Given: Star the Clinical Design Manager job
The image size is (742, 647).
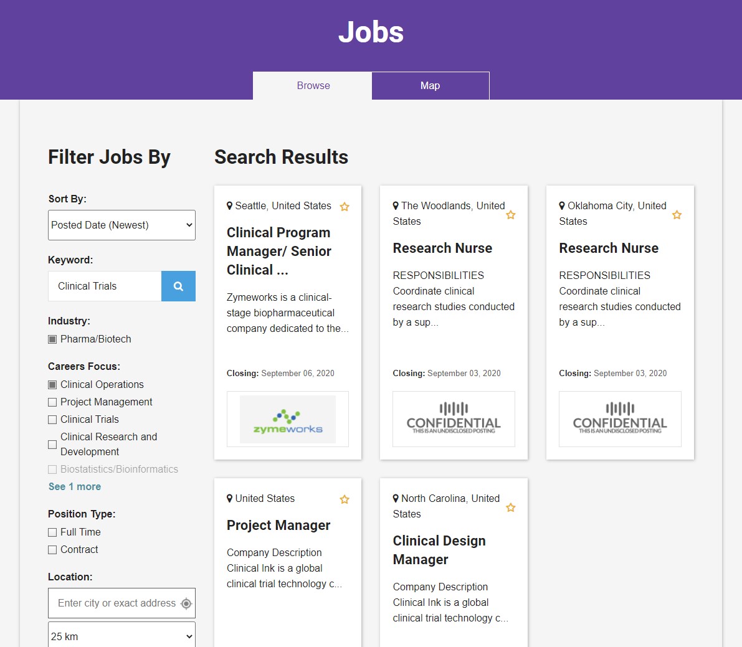Looking at the screenshot, I should point(511,508).
